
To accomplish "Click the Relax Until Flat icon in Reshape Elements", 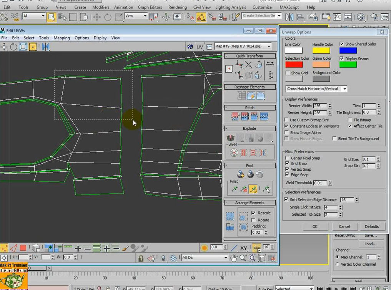I will tap(251, 96).
